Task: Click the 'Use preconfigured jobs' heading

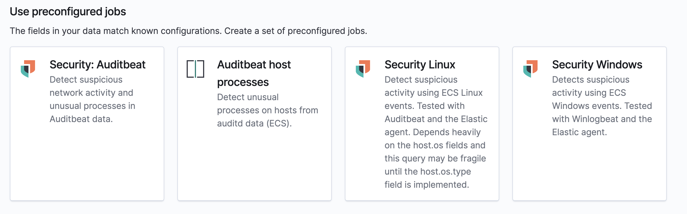Action: click(x=68, y=12)
